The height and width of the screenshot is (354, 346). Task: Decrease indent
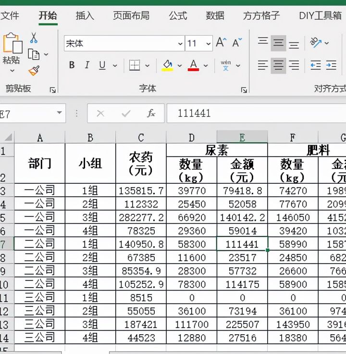(316, 65)
